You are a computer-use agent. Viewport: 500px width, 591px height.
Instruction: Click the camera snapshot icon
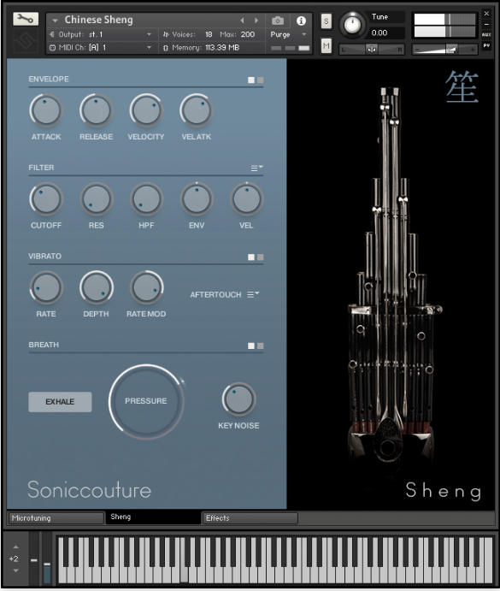tap(278, 21)
